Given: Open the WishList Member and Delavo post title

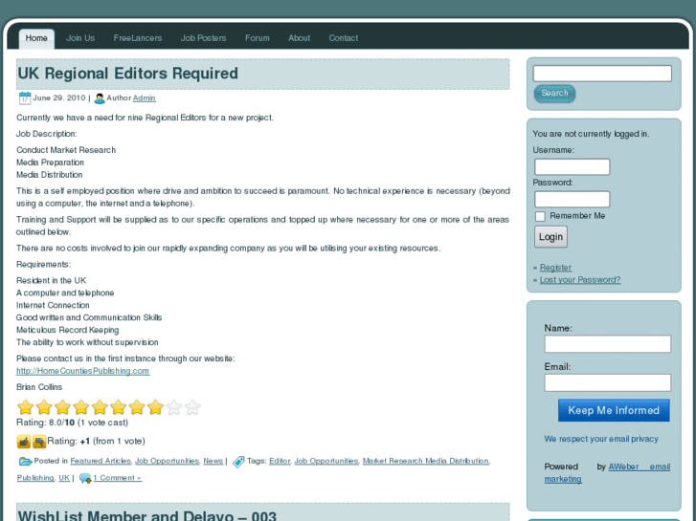Looking at the screenshot, I should pos(146,515).
